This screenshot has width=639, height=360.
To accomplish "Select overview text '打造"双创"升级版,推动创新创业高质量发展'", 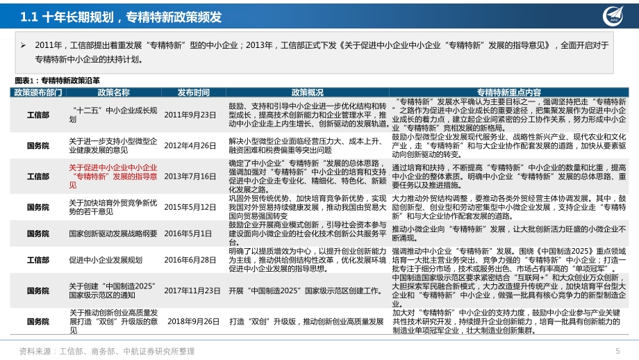I will [306, 322].
